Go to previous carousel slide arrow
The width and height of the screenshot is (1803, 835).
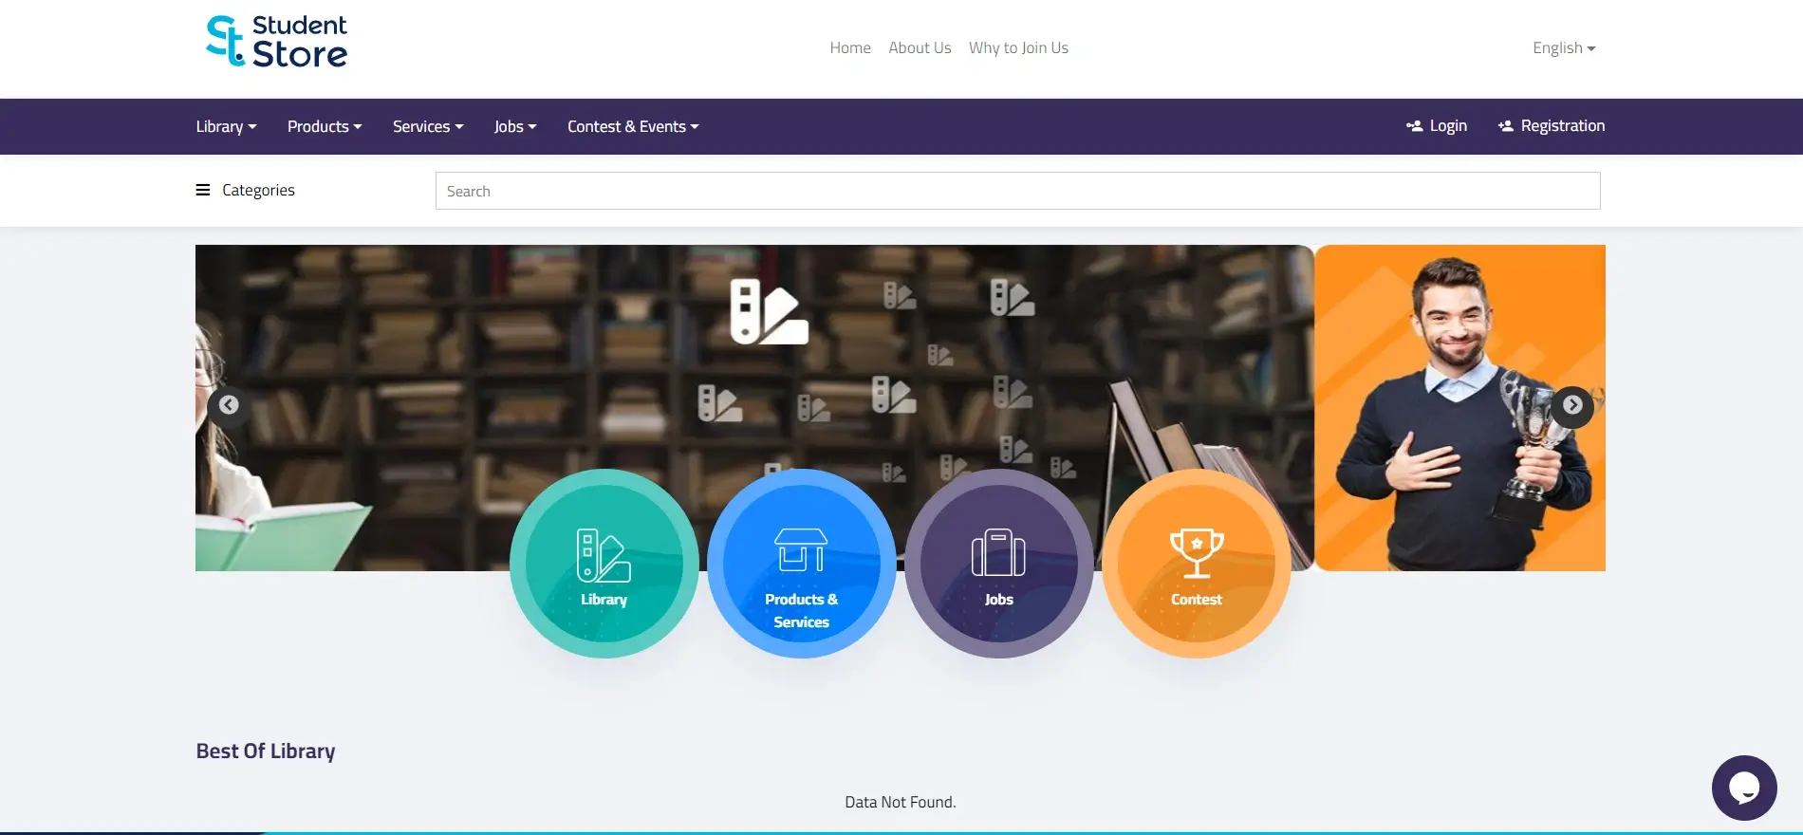[x=229, y=405]
